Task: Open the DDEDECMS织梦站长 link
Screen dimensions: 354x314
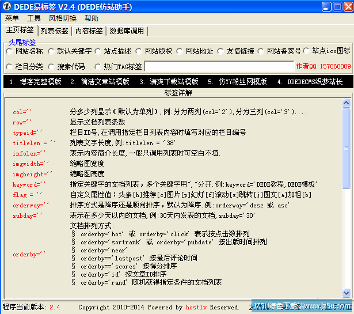Action: point(310,82)
